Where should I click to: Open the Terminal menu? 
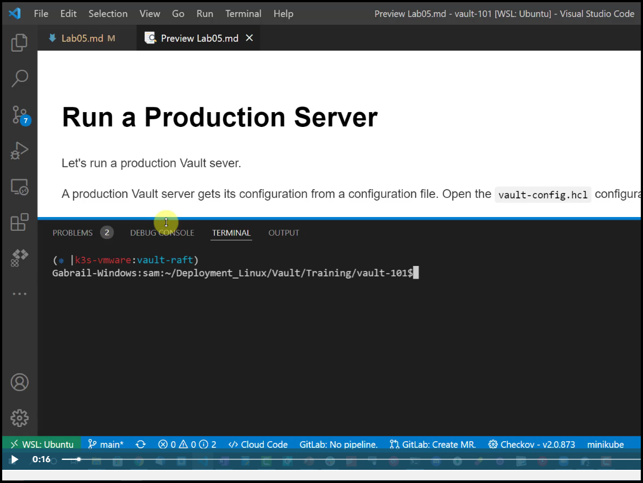(x=243, y=14)
